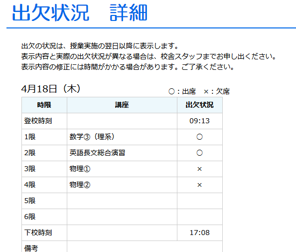Click the 時限 column header
Screen dimensions: 296x252
[44, 105]
